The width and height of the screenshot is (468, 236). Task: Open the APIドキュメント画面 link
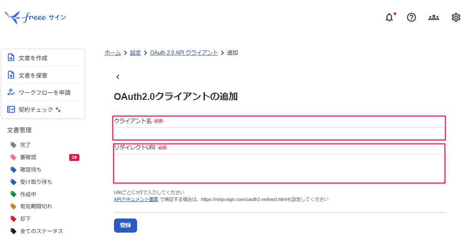(136, 199)
